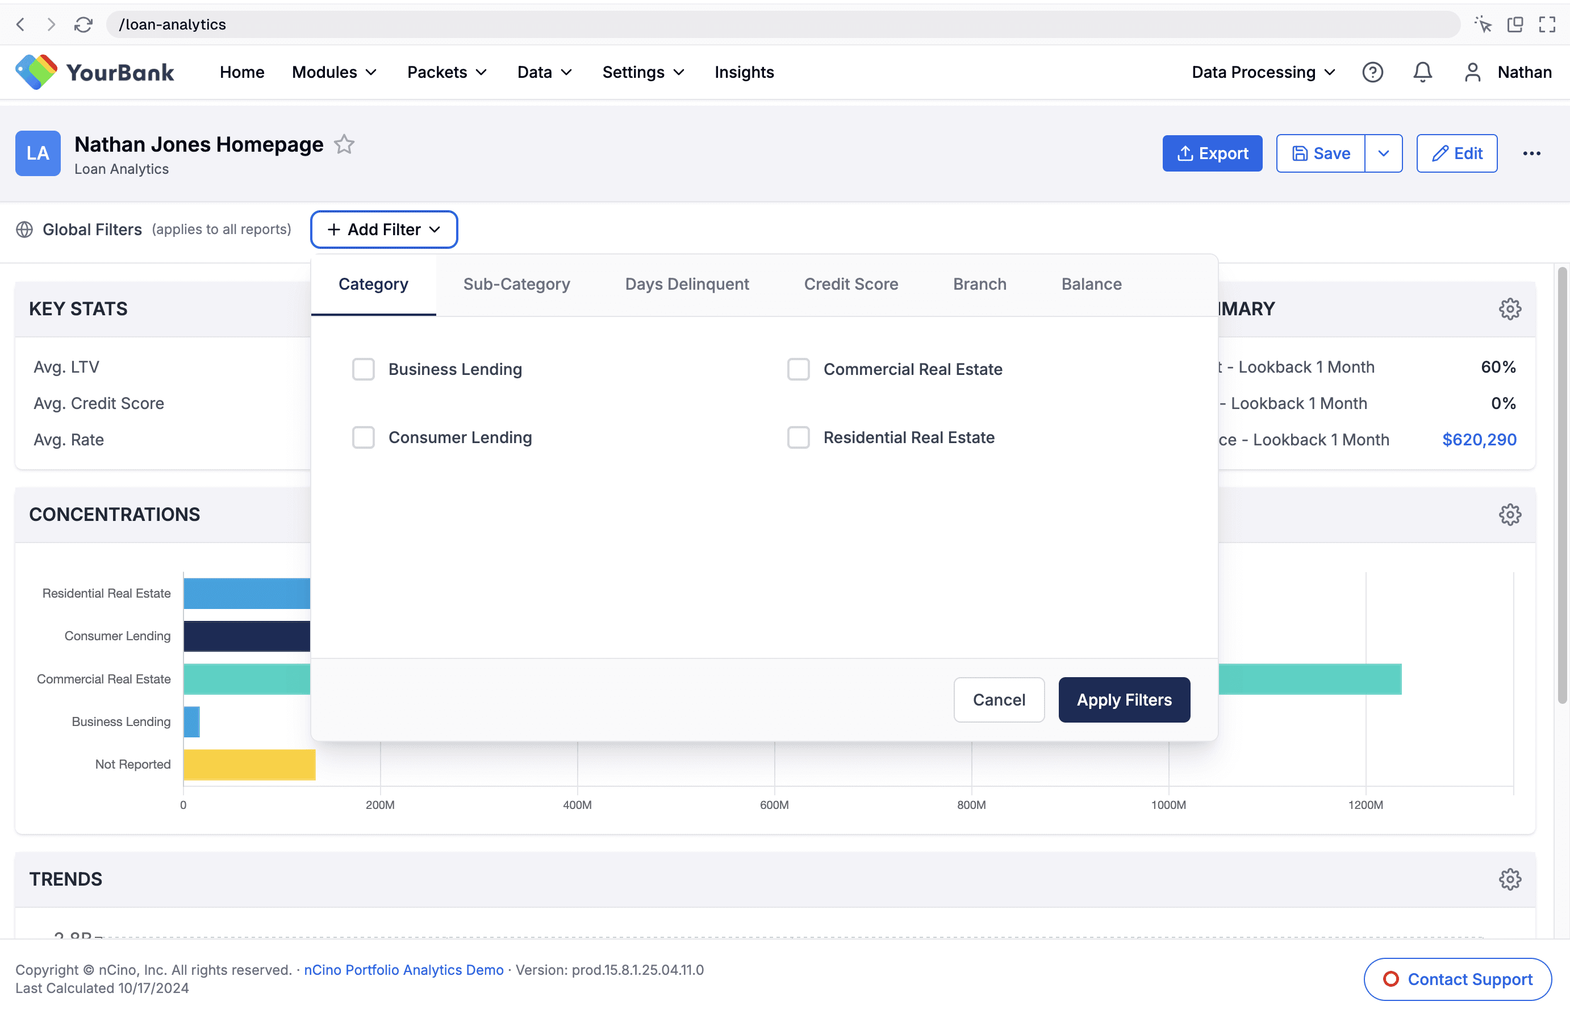
Task: Open the help question mark icon
Action: point(1372,72)
